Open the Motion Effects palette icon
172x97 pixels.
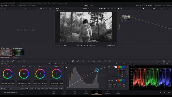(24, 61)
